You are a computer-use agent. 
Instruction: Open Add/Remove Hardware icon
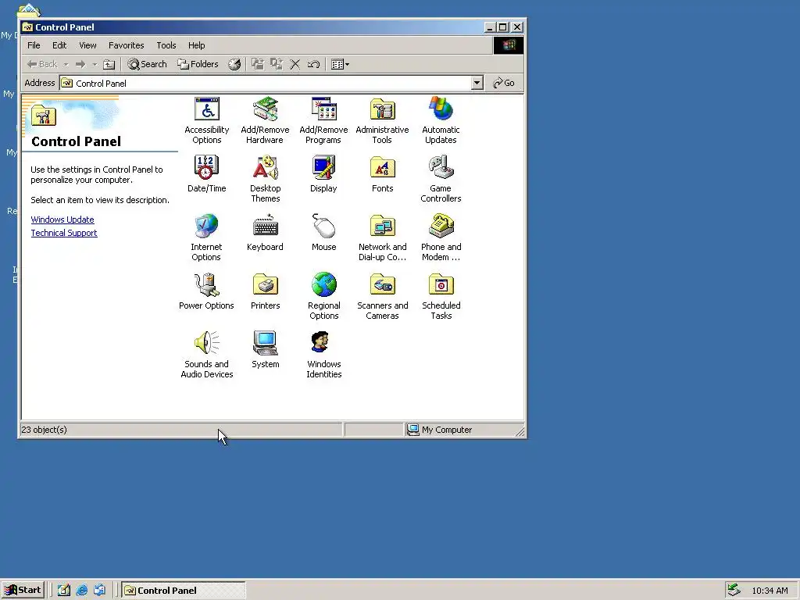[x=265, y=120]
